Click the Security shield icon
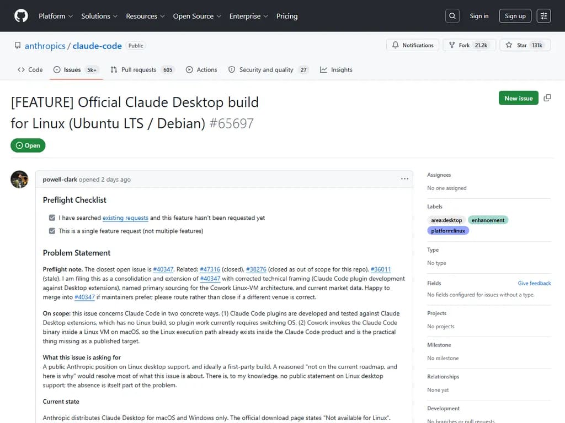Screen dimensions: 565x423 pyautogui.click(x=232, y=70)
